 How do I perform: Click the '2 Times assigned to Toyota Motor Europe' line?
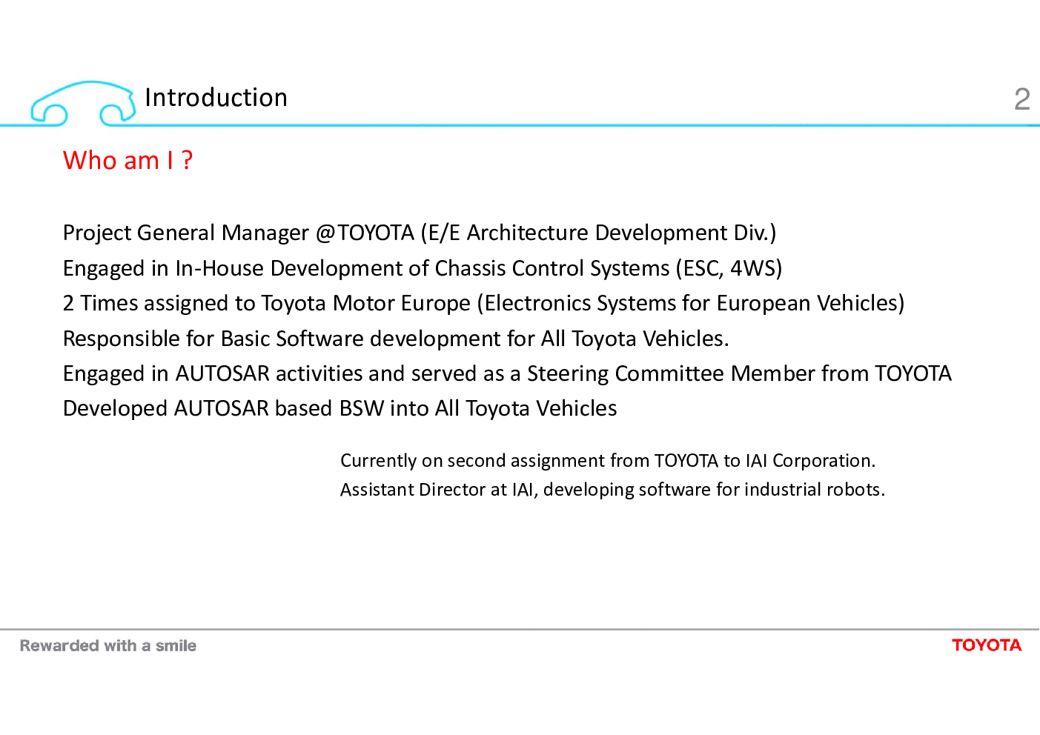click(x=483, y=303)
